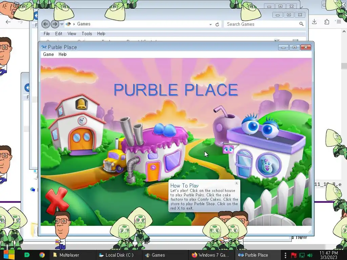347x260 pixels.
Task: Click the volume speaker tray icon
Action: click(x=310, y=255)
